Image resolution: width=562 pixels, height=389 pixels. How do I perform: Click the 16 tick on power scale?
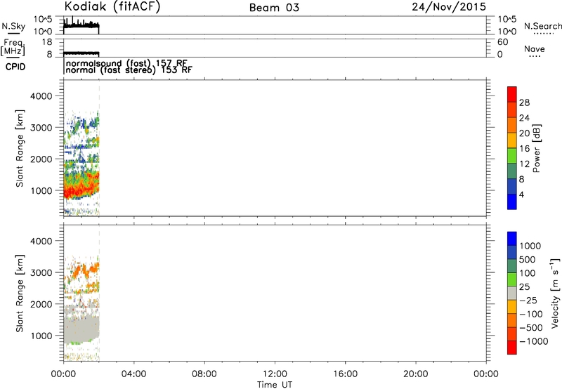(524, 149)
